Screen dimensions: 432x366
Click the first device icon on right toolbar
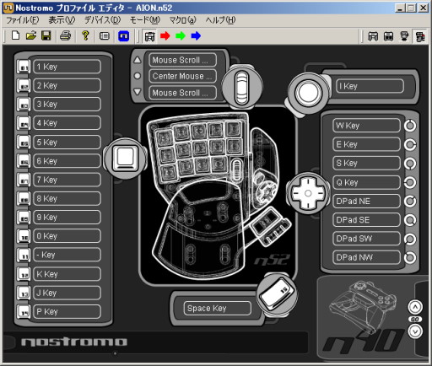pos(373,36)
